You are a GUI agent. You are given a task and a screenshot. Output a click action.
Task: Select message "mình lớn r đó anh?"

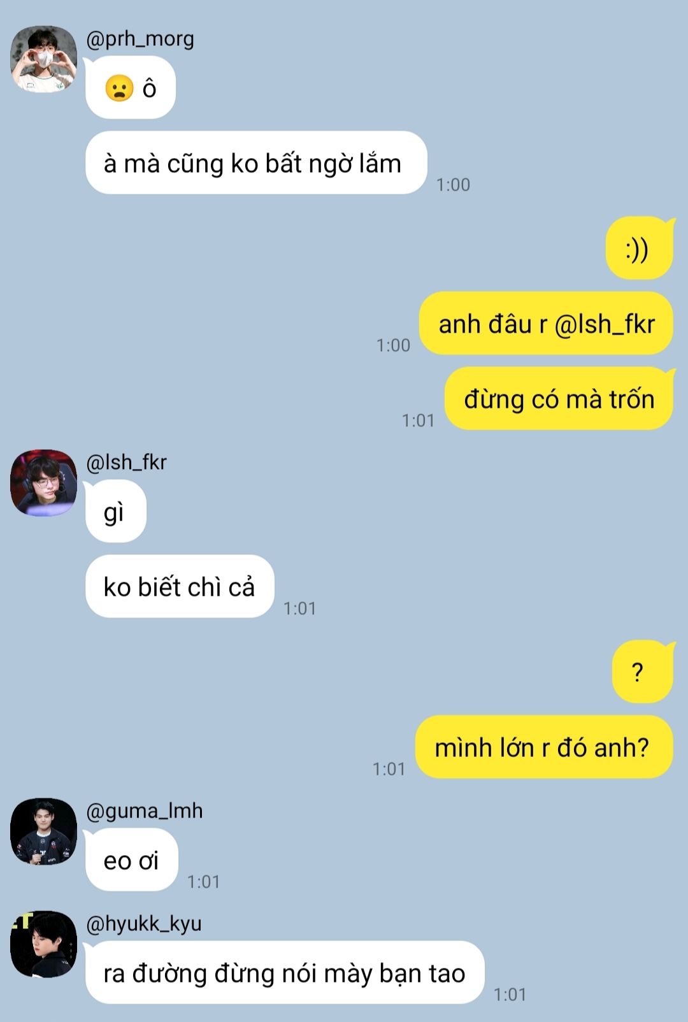pos(544,747)
